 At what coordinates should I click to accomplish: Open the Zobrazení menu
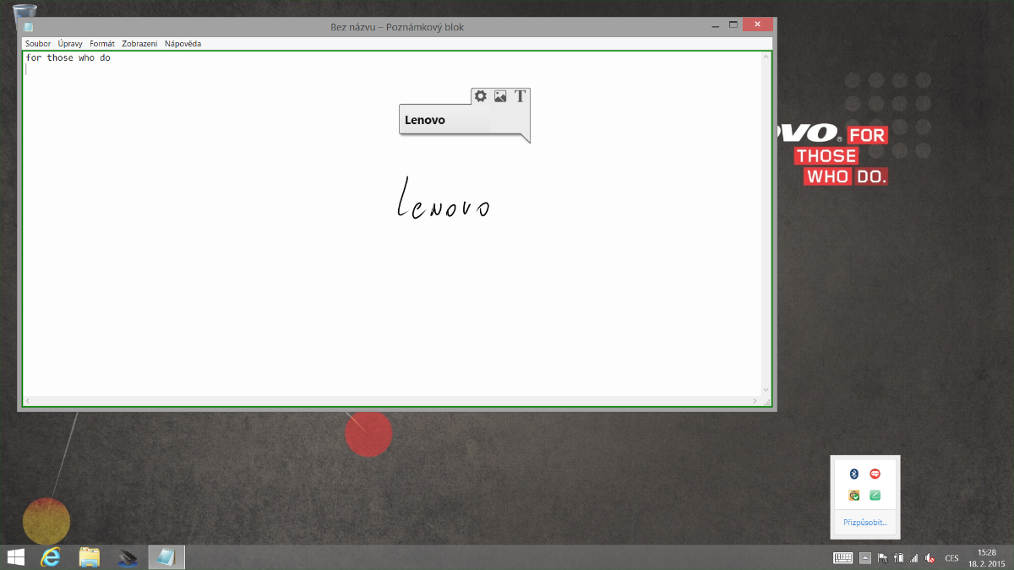139,43
